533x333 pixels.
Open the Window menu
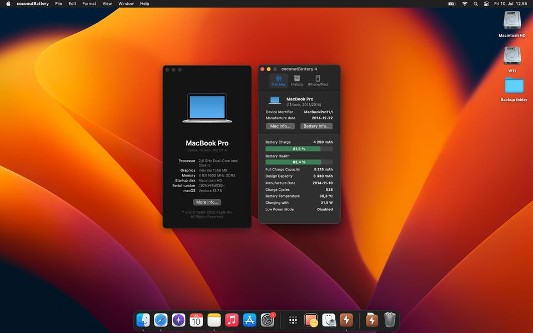pyautogui.click(x=126, y=4)
